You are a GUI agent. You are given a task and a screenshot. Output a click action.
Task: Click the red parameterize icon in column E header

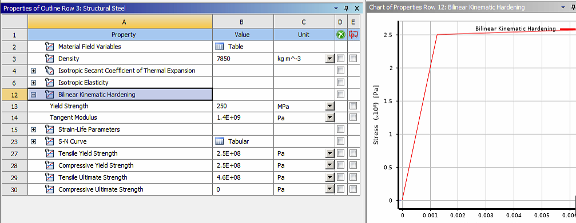pos(353,35)
